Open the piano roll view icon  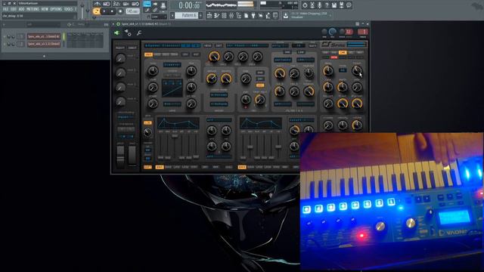(x=217, y=15)
